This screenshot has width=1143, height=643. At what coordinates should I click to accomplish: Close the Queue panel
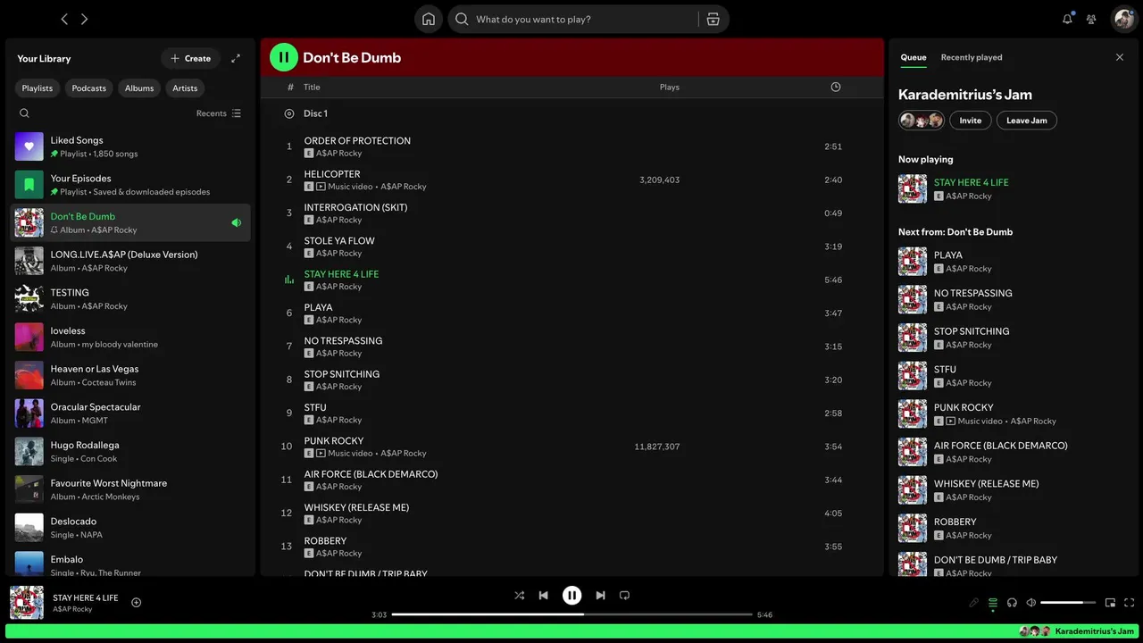(x=1120, y=57)
